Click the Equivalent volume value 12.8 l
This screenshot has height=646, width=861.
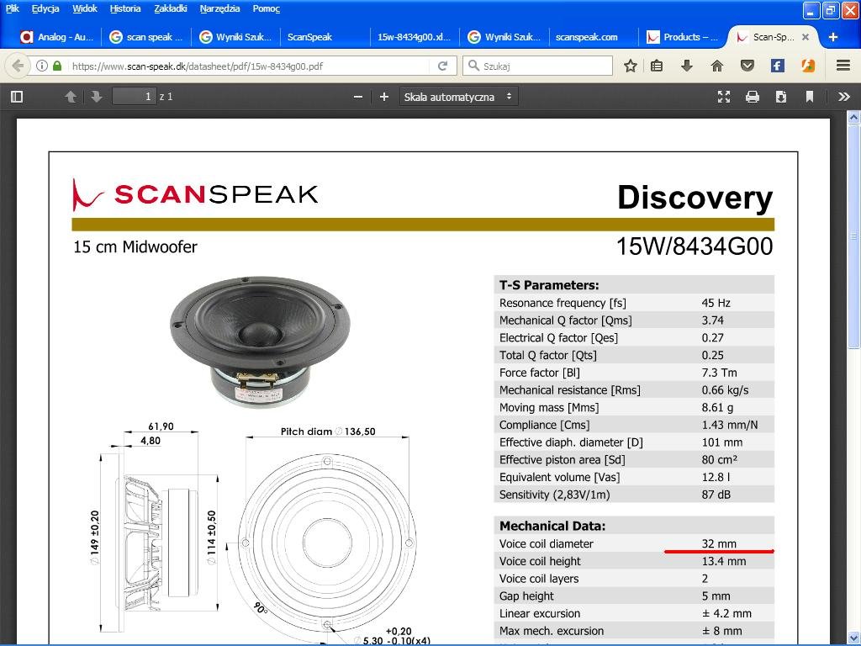click(x=716, y=478)
